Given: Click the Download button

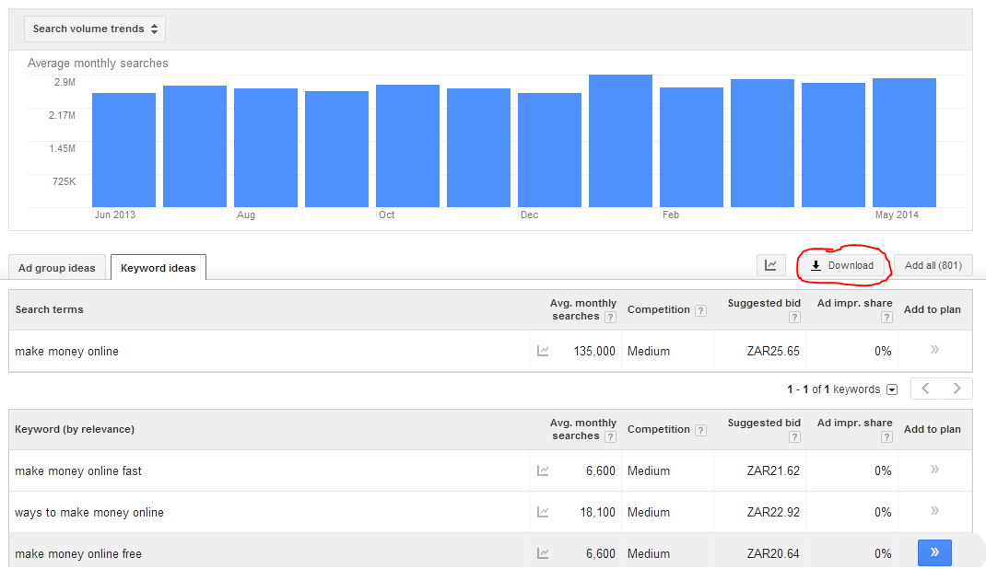Looking at the screenshot, I should (842, 265).
